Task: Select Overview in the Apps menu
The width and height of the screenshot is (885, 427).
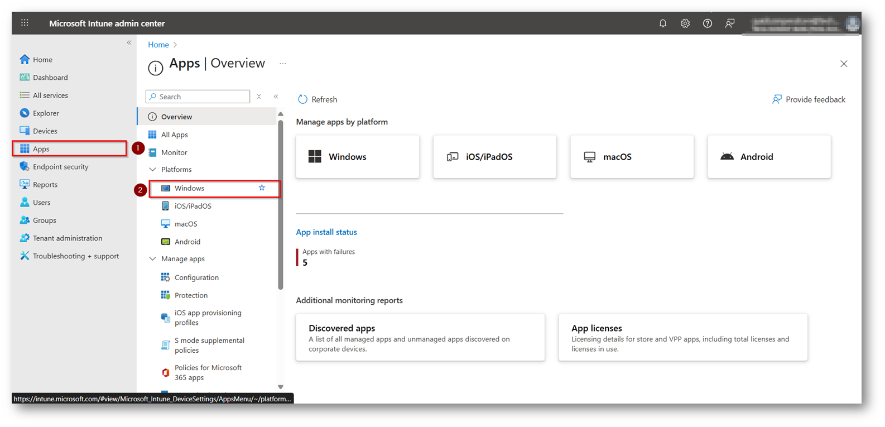Action: click(x=206, y=117)
